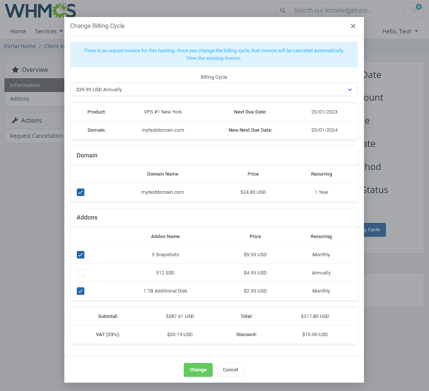This screenshot has height=391, width=429.
Task: Click the knowledgebase search field
Action: click(340, 11)
